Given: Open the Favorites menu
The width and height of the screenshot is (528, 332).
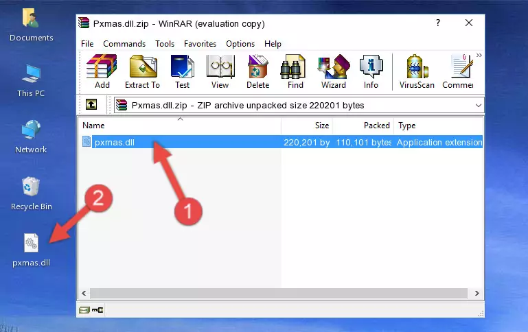Looking at the screenshot, I should point(200,44).
